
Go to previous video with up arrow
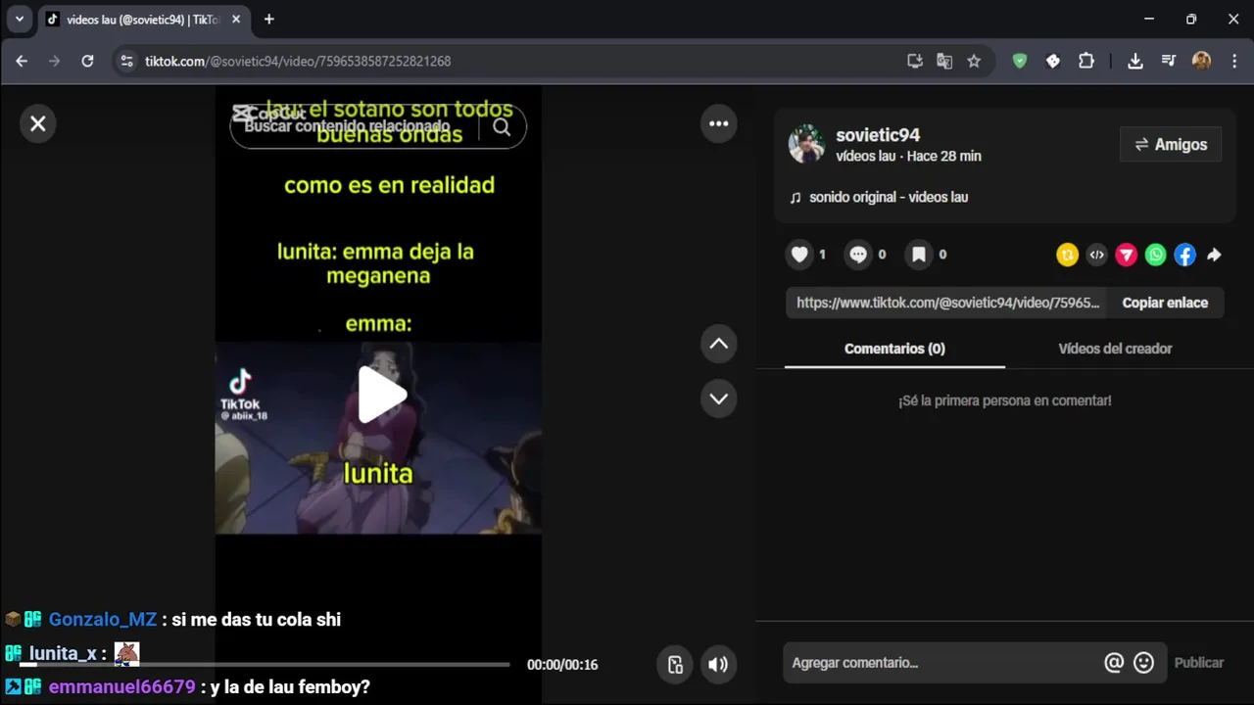point(719,344)
